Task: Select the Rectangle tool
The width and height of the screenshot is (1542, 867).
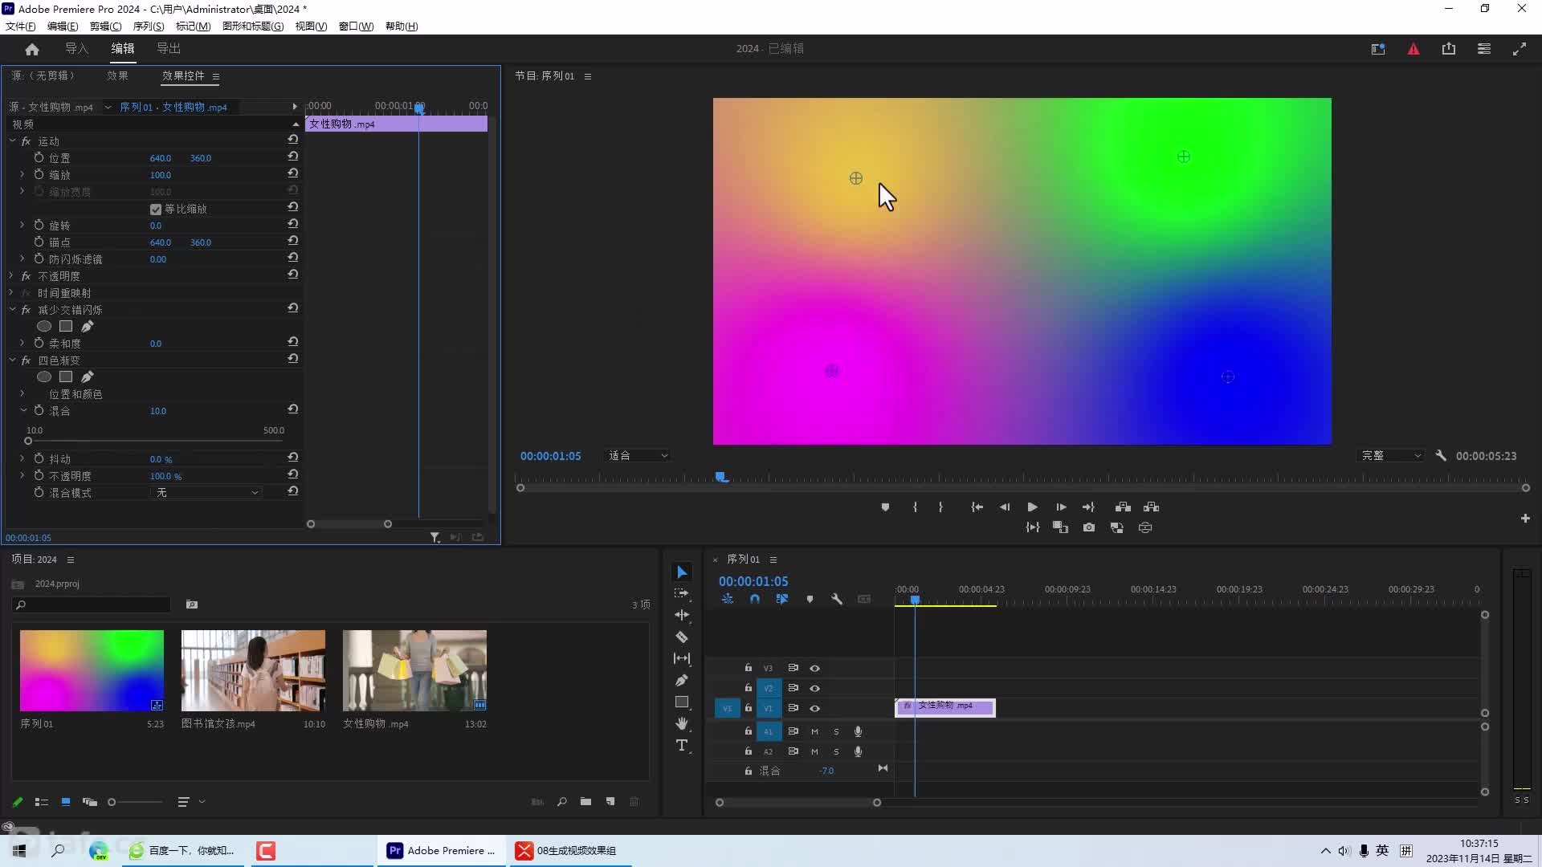Action: click(x=682, y=702)
